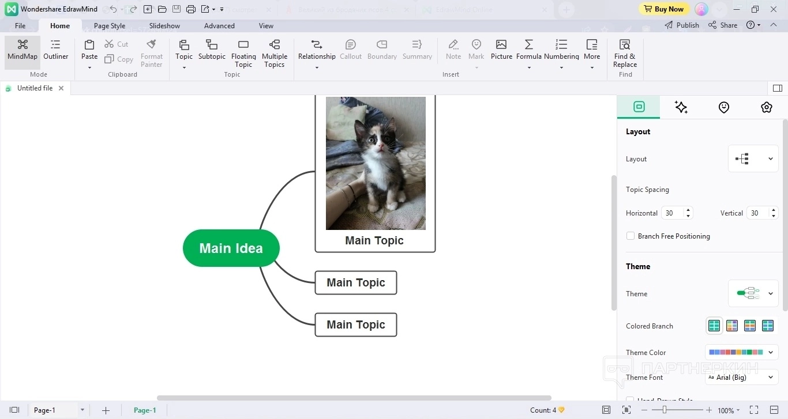The height and width of the screenshot is (419, 788).
Task: Switch to the Advanced tab
Action: [x=219, y=26]
